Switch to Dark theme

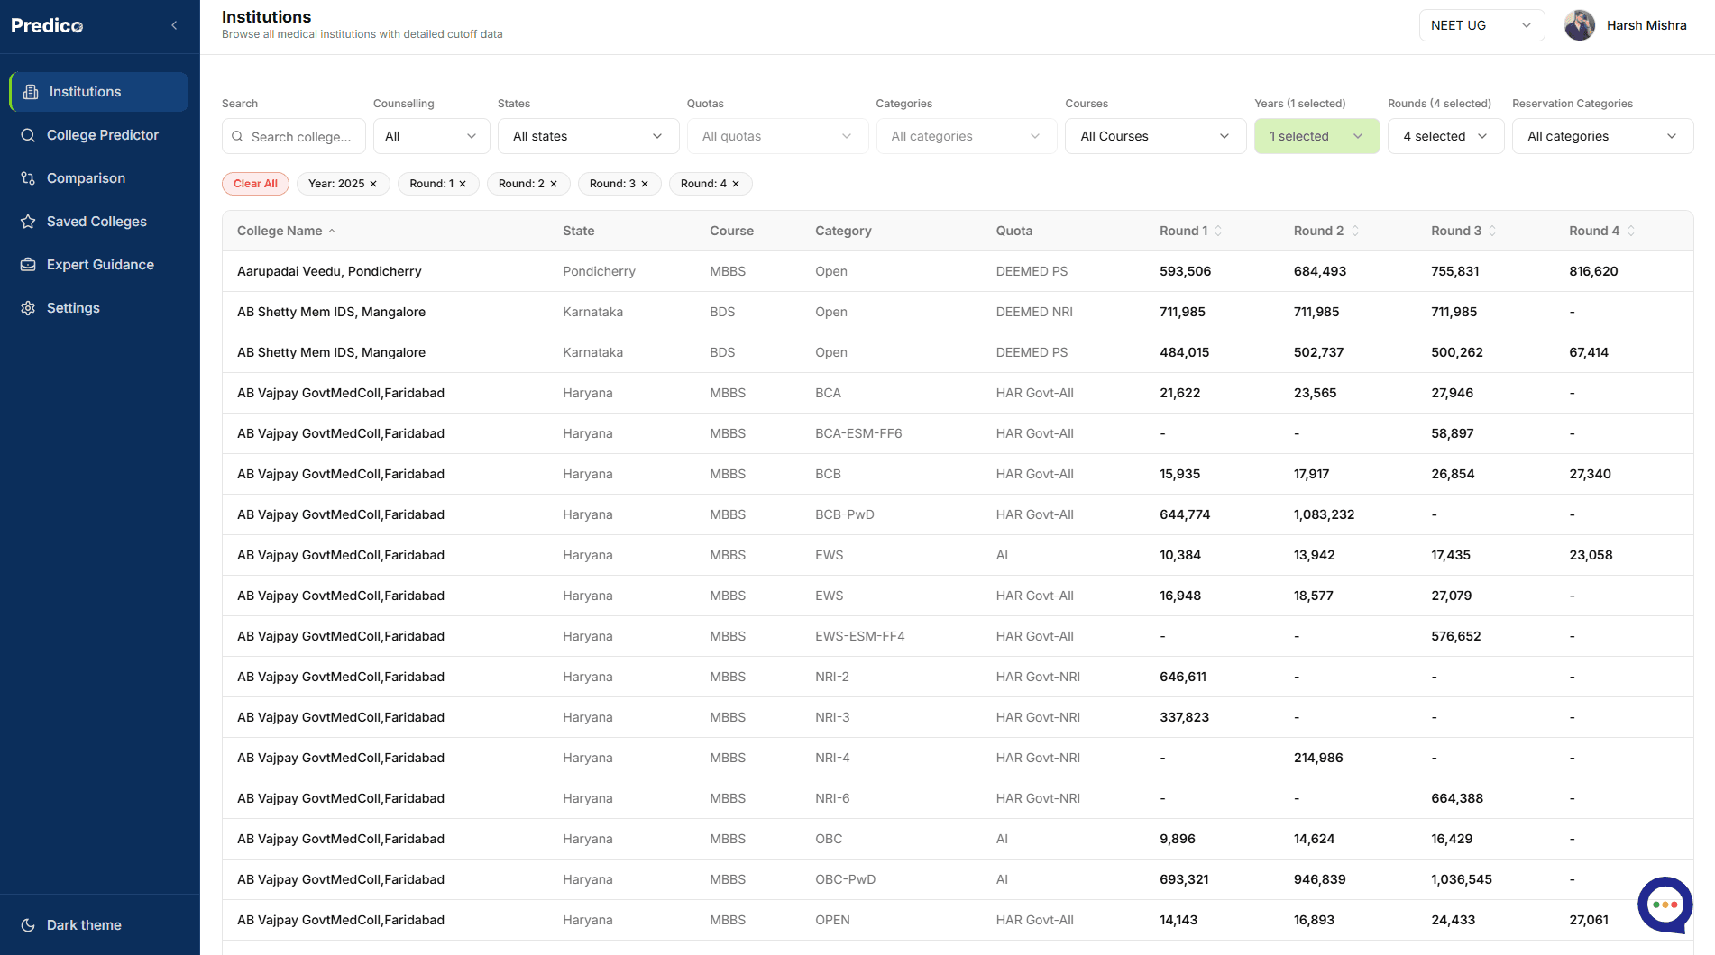[x=84, y=925]
